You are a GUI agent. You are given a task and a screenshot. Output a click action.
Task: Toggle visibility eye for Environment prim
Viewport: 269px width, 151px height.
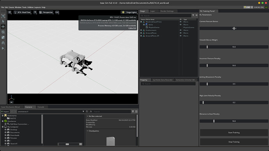181,30
